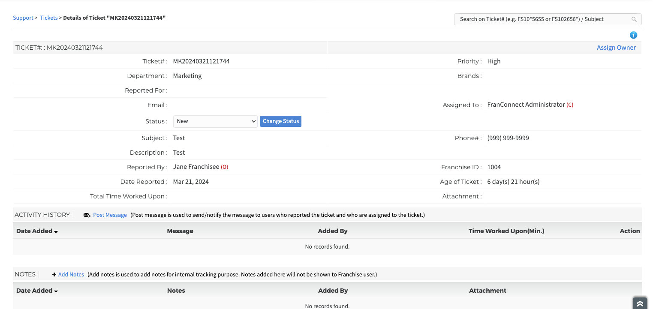Screen dimensions: 653x309
Task: Click the Message column header
Action: [x=180, y=231]
